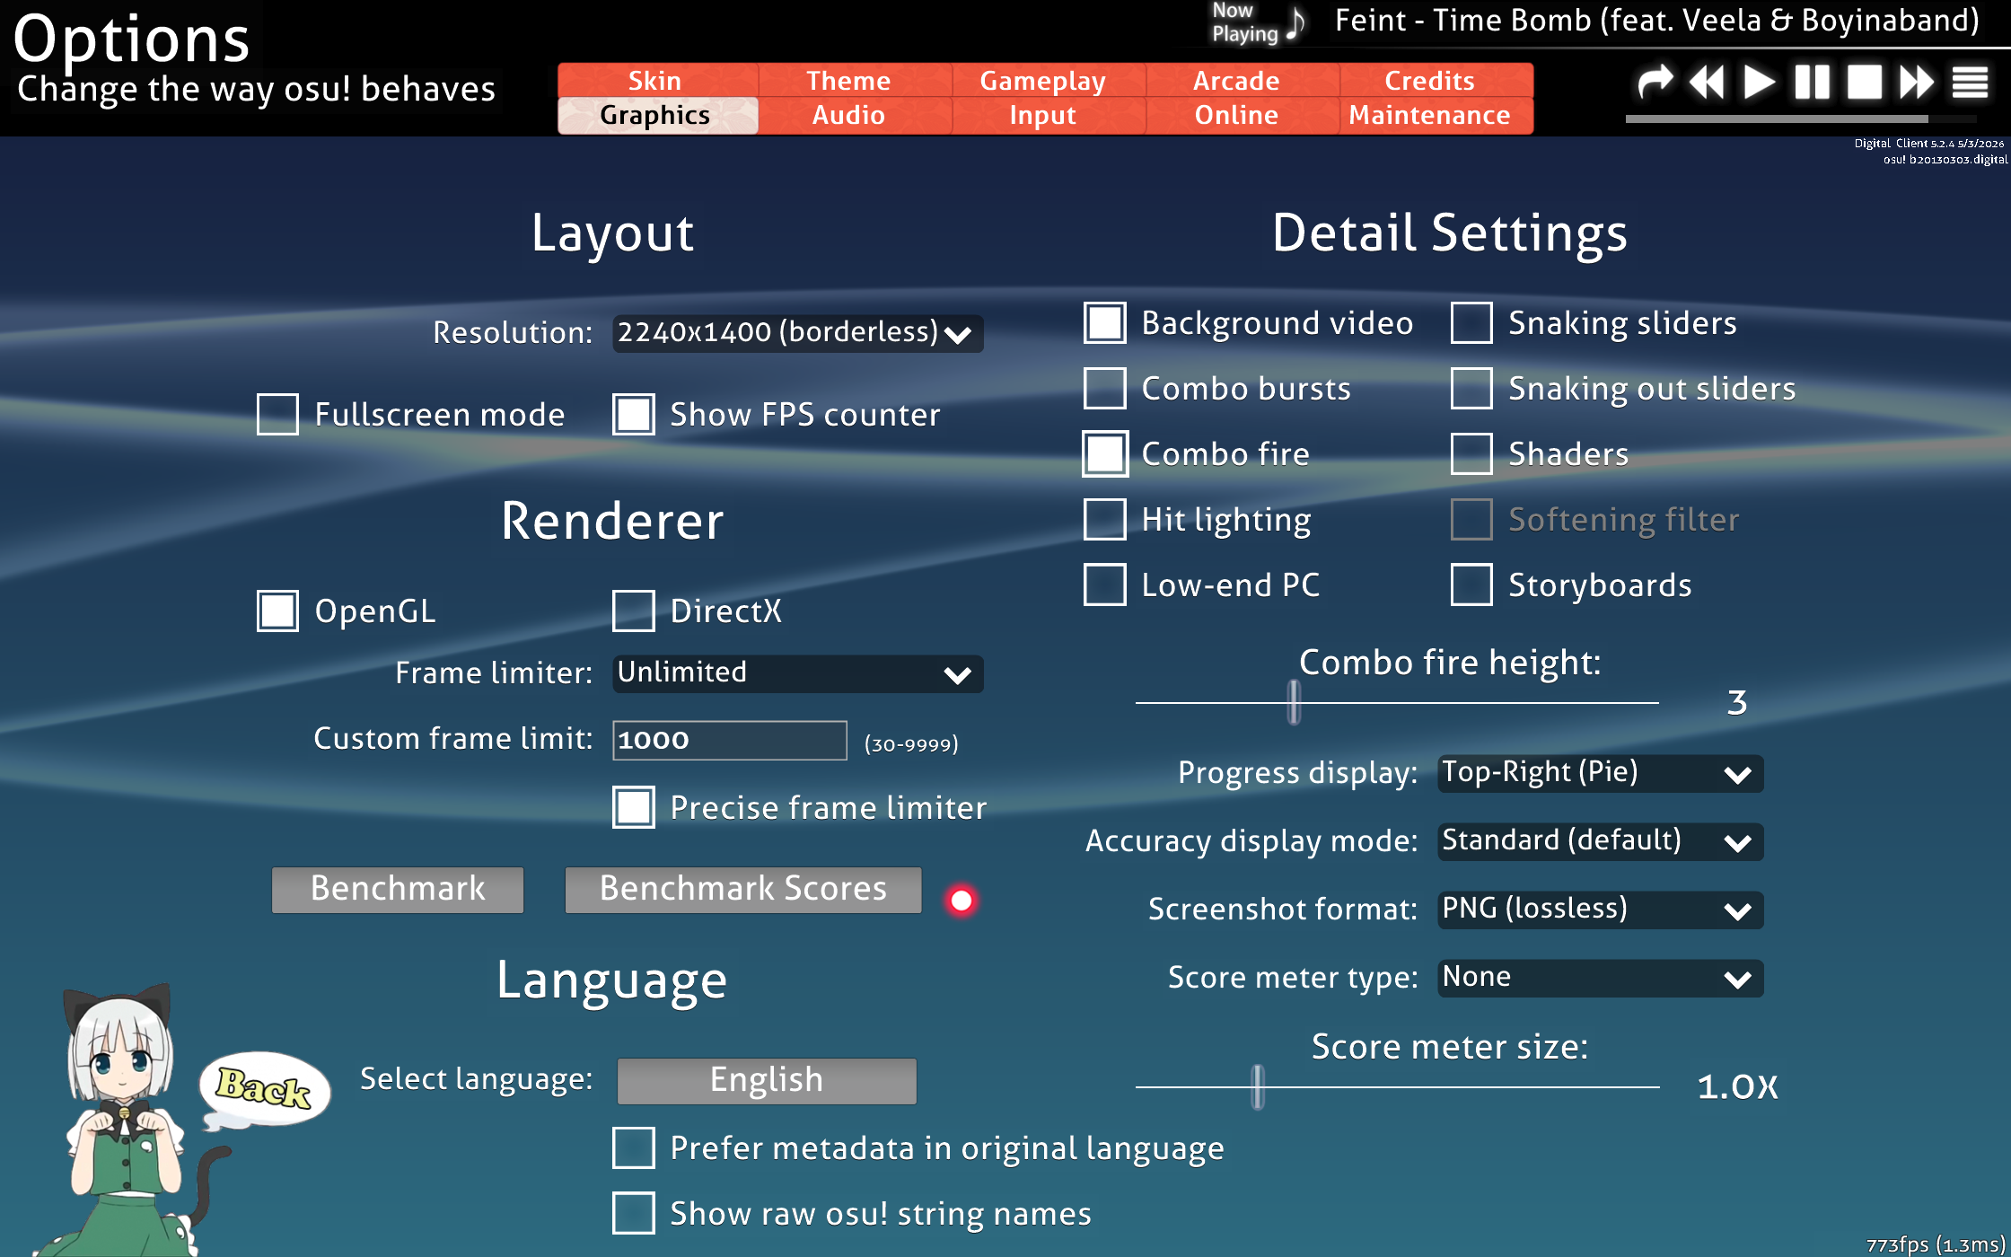Open the playlist menu icon
The height and width of the screenshot is (1257, 2011).
pyautogui.click(x=1971, y=83)
